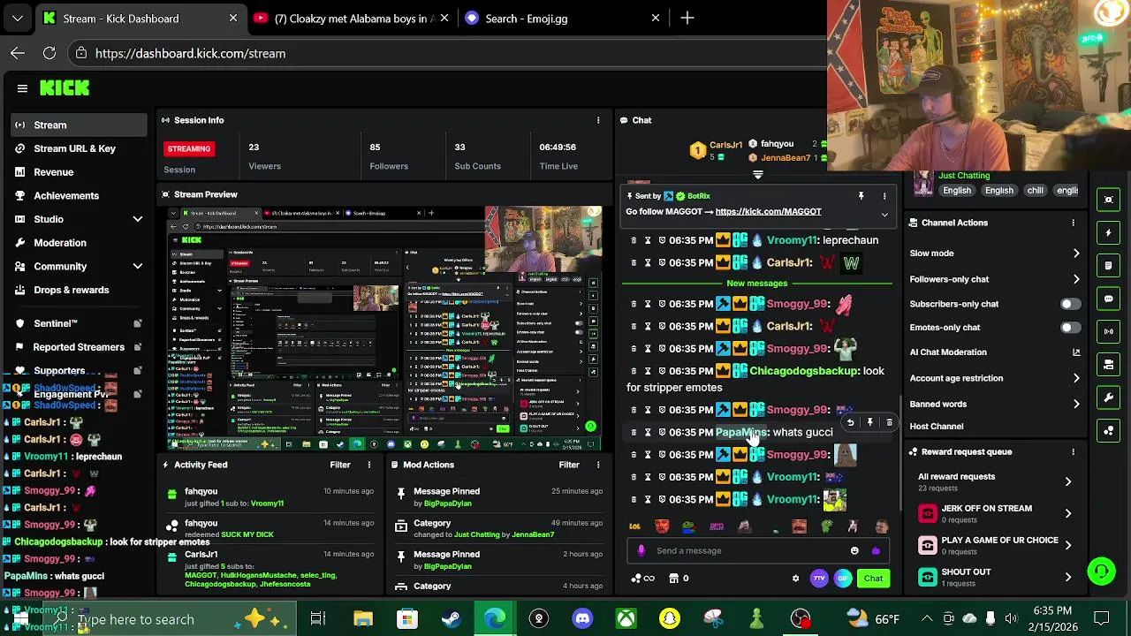Switch to the Search - Emoji.gg tab
The image size is (1131, 636).
coord(563,18)
